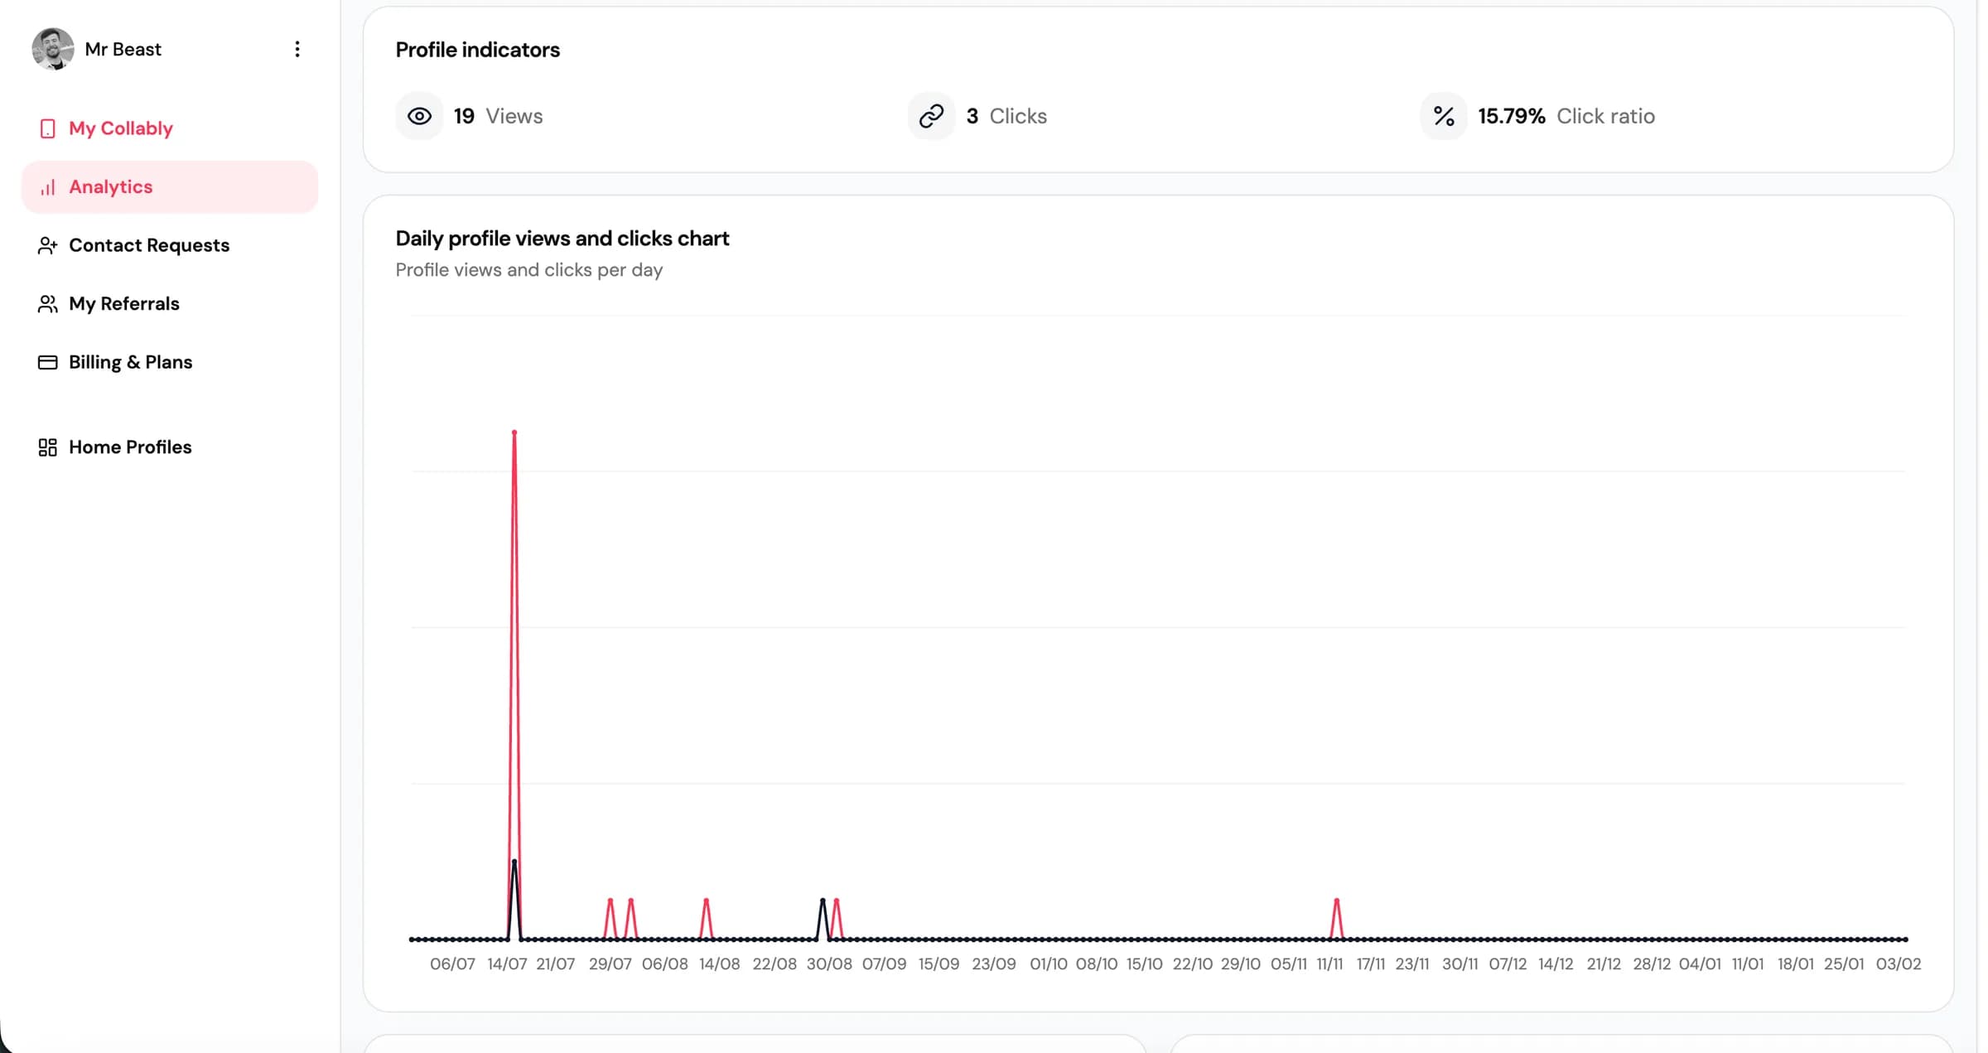The width and height of the screenshot is (1988, 1053).
Task: Click the My Referrals people icon
Action: (x=48, y=304)
